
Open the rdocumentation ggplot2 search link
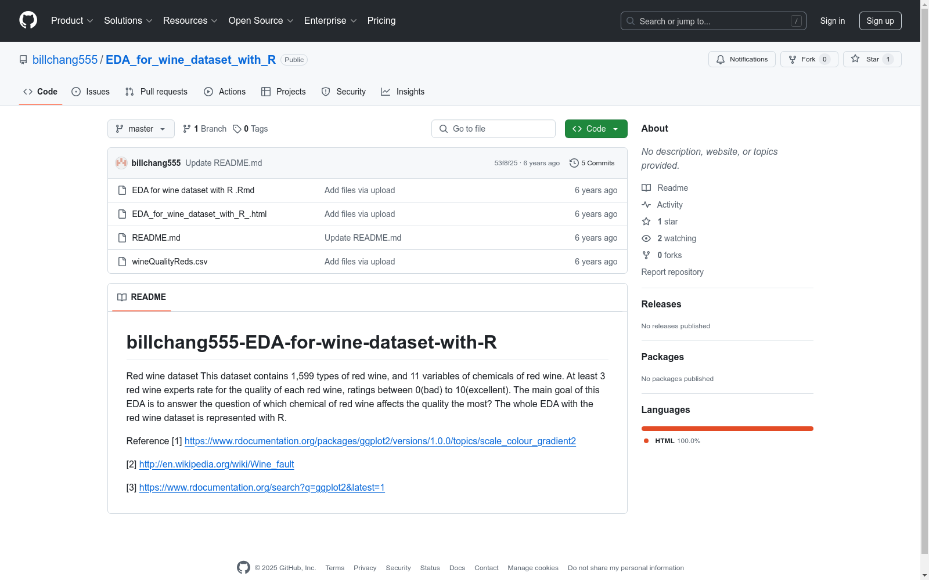click(x=262, y=487)
